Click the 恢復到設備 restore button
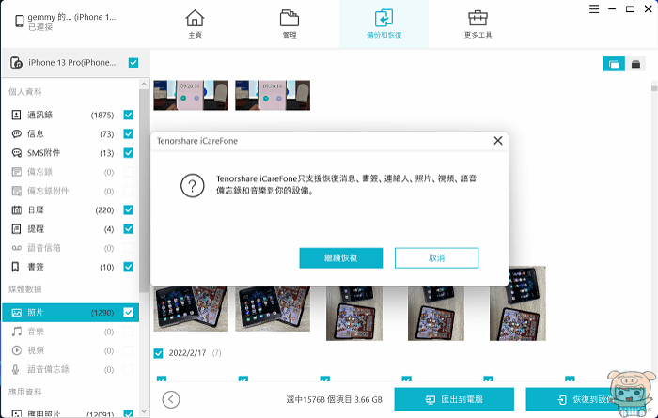The image size is (658, 418). pyautogui.click(x=586, y=399)
